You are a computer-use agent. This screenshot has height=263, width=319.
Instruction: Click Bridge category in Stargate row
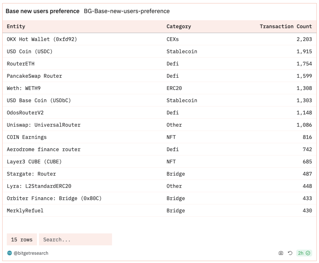click(x=176, y=174)
